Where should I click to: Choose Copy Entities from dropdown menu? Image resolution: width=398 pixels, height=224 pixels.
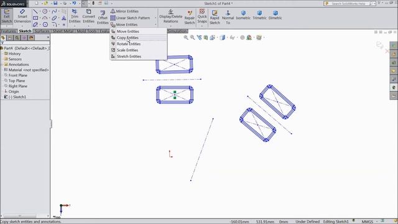[x=138, y=37]
